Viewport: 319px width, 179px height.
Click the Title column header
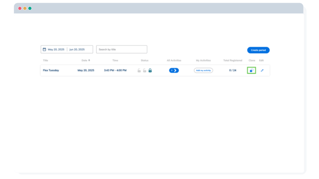[x=45, y=61]
